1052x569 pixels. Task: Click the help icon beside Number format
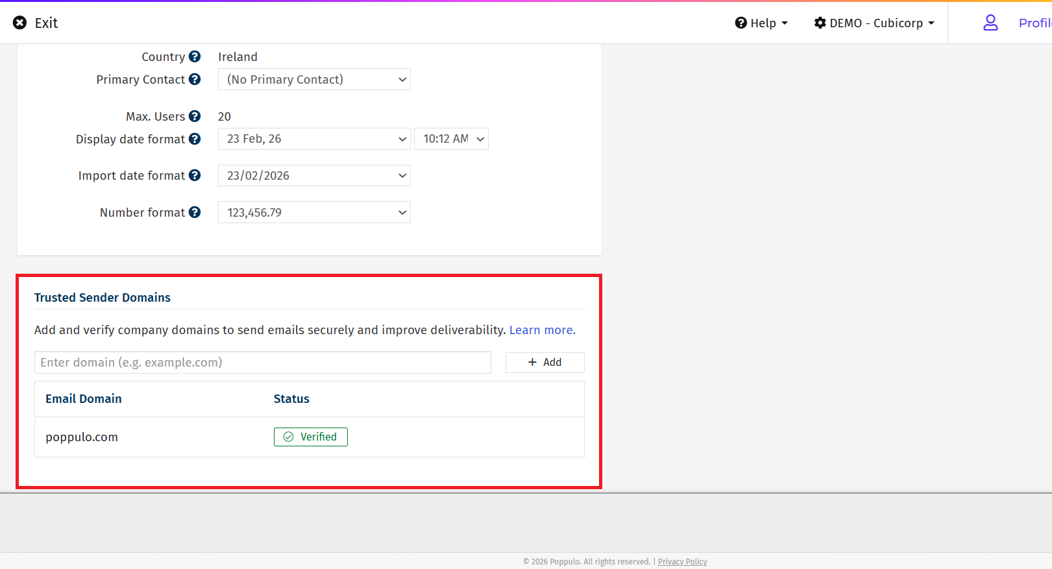[x=195, y=212]
